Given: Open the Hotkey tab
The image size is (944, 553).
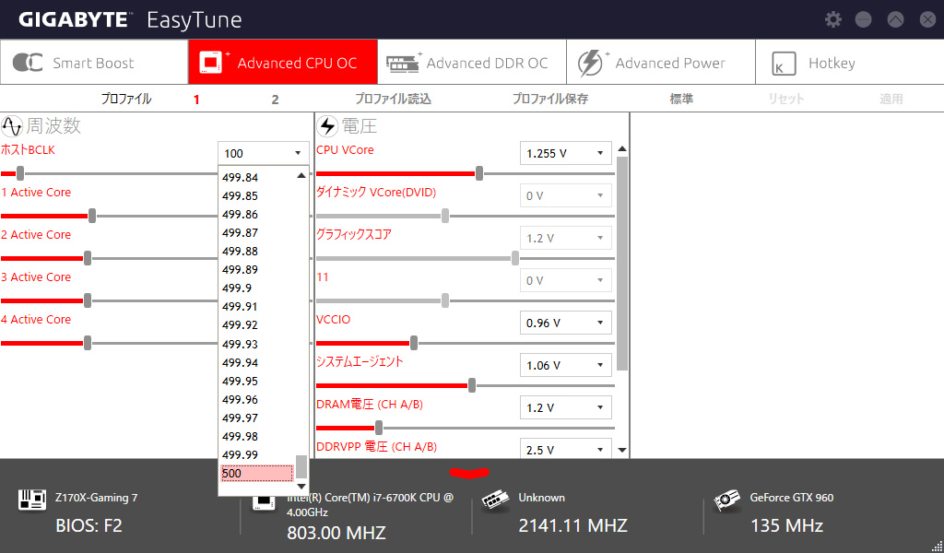Looking at the screenshot, I should click(849, 63).
